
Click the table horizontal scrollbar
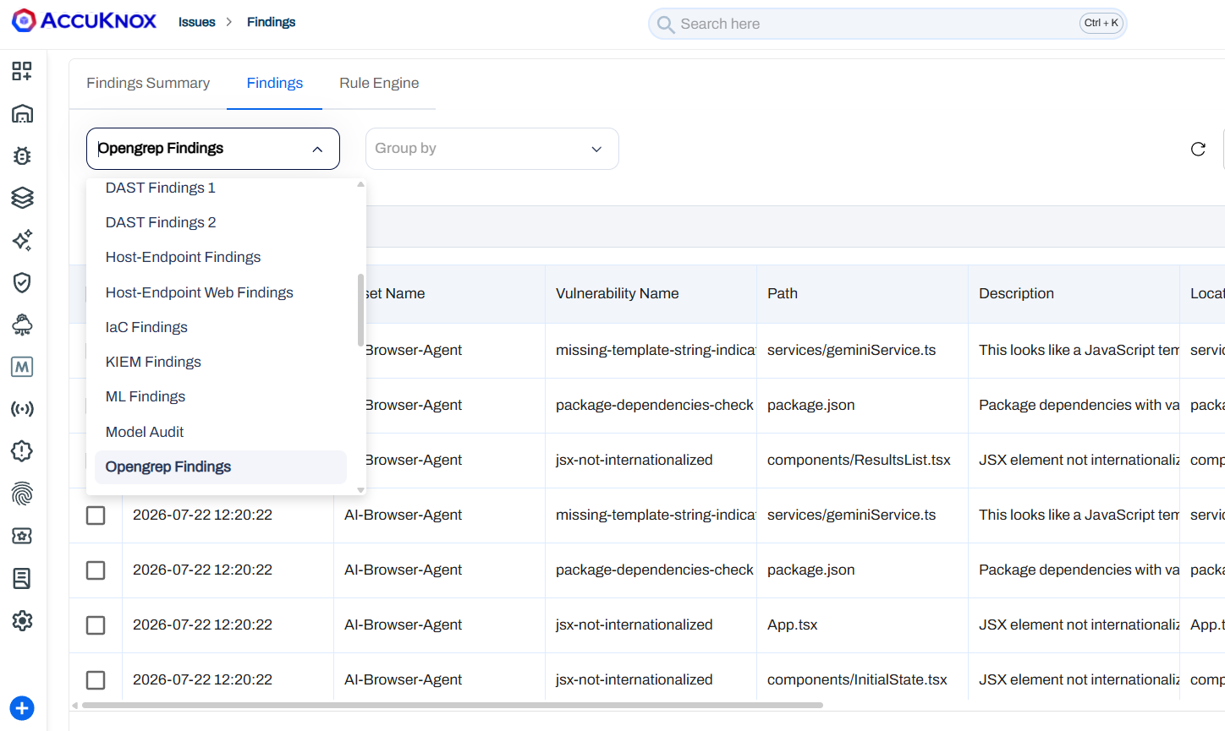(453, 705)
